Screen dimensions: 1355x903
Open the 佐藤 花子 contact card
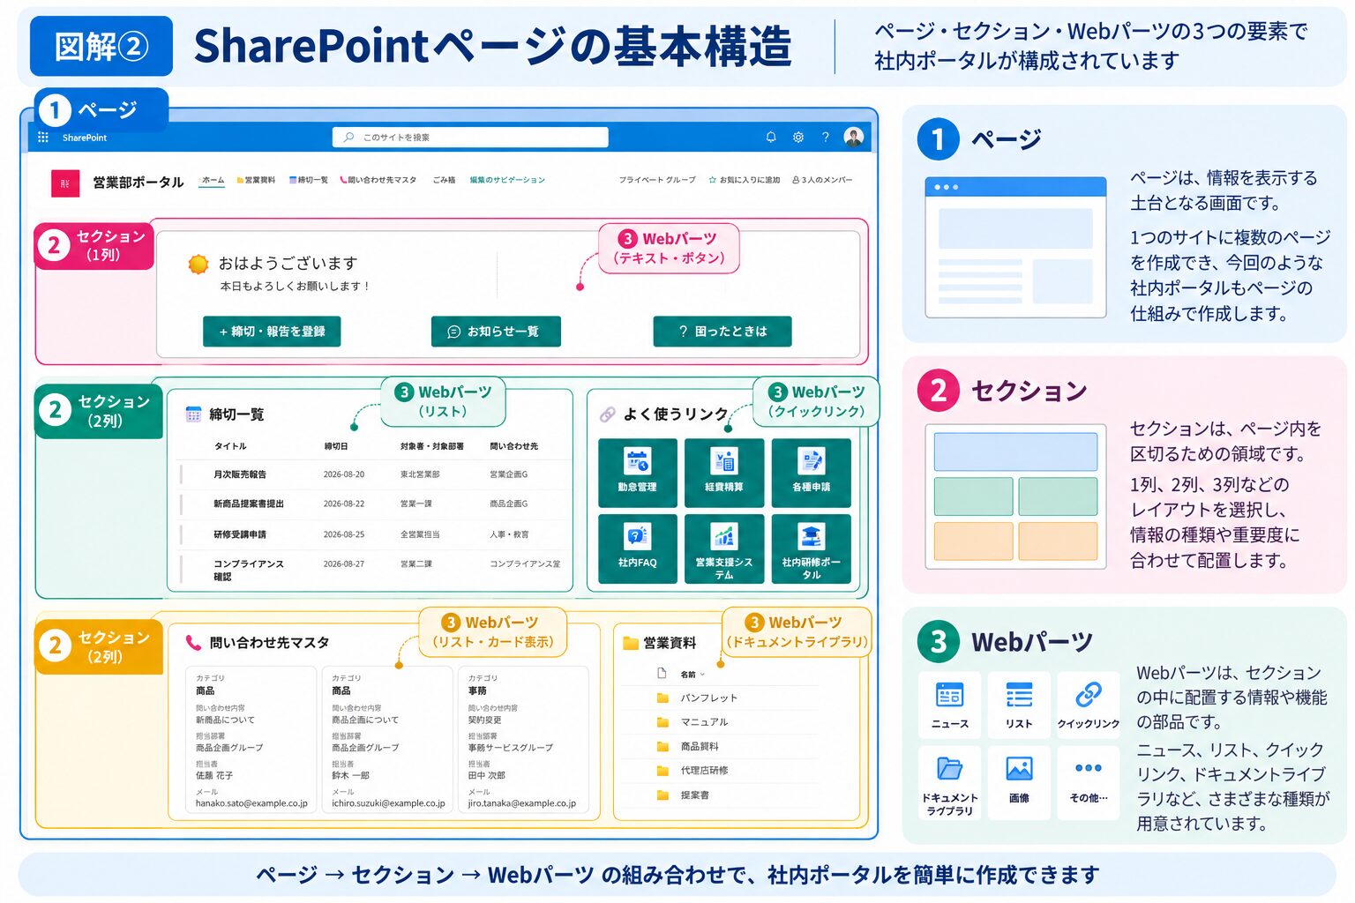click(x=251, y=739)
